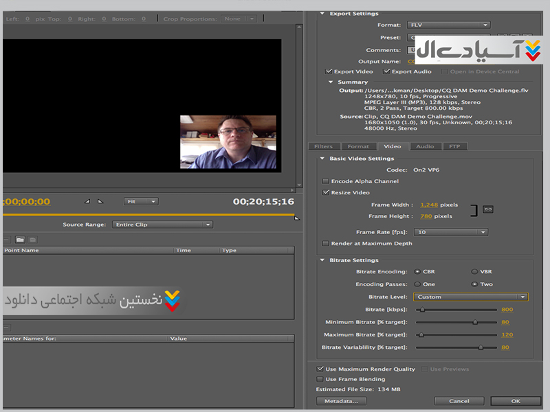Image resolution: width=550 pixels, height=412 pixels.
Task: Collapse the Basic Video Settings section
Action: (x=323, y=159)
